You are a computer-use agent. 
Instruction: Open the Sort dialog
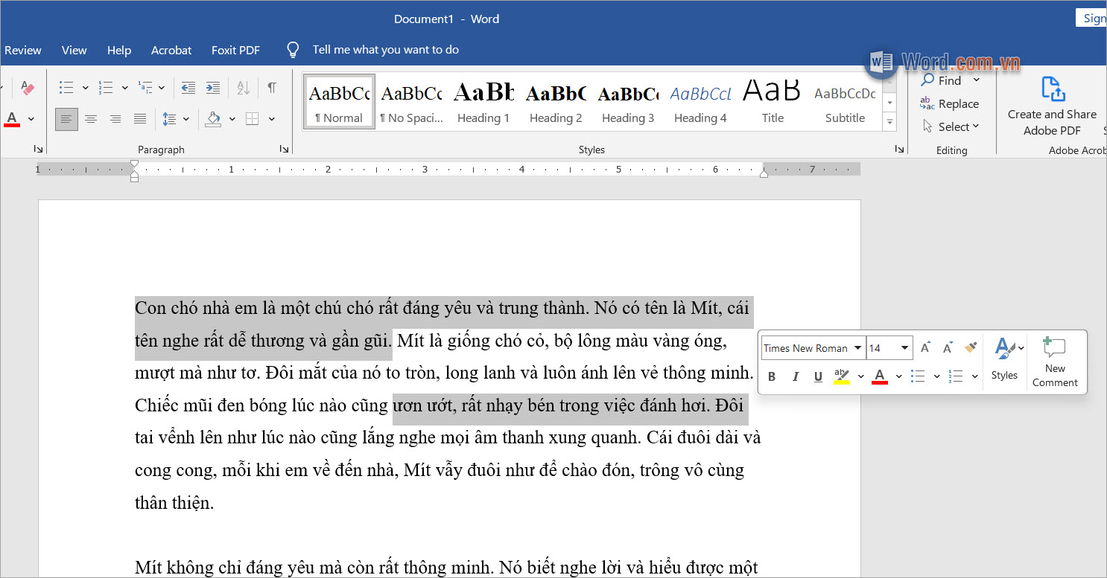coord(243,88)
